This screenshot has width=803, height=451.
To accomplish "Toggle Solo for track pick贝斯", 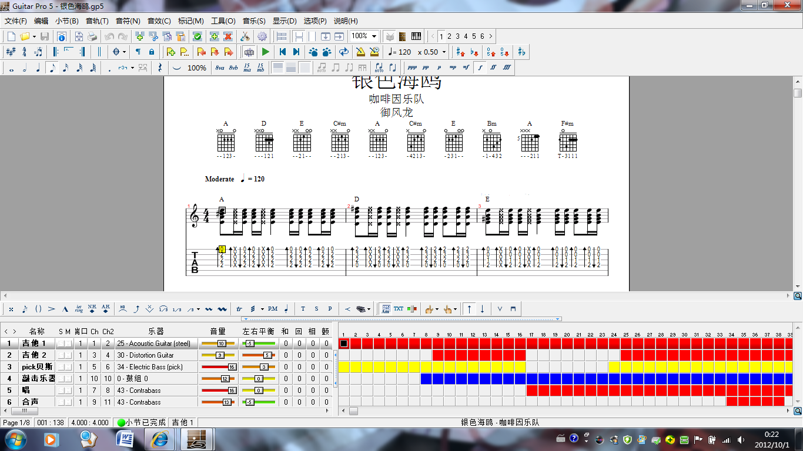I will 61,367.
